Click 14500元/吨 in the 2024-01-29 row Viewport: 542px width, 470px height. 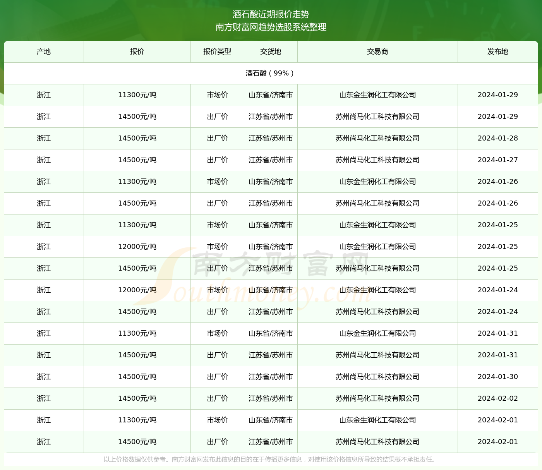coord(137,117)
